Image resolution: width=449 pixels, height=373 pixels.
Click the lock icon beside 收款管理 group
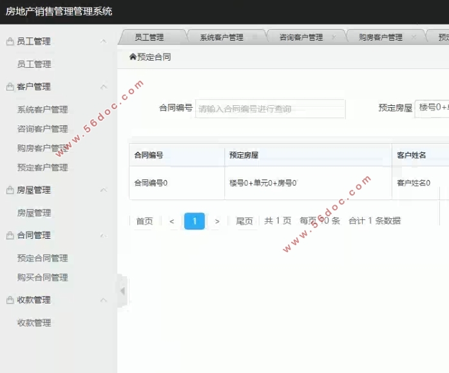10,300
